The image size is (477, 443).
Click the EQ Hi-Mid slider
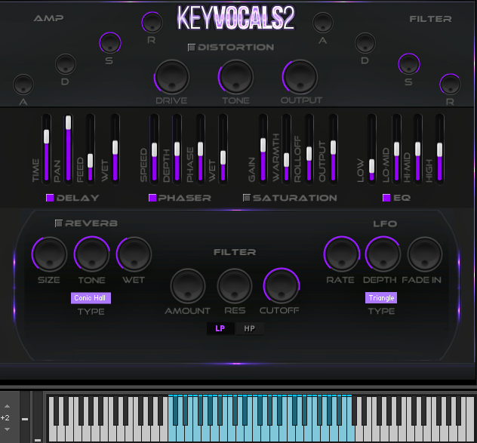[x=417, y=149]
